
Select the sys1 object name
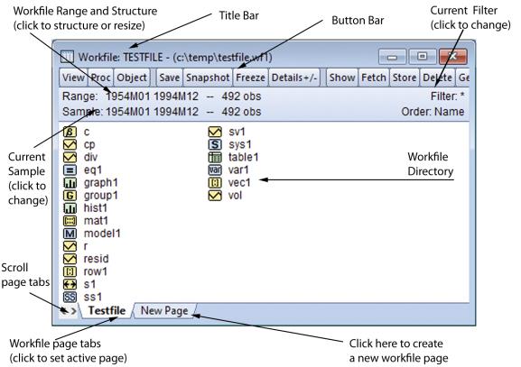point(240,144)
